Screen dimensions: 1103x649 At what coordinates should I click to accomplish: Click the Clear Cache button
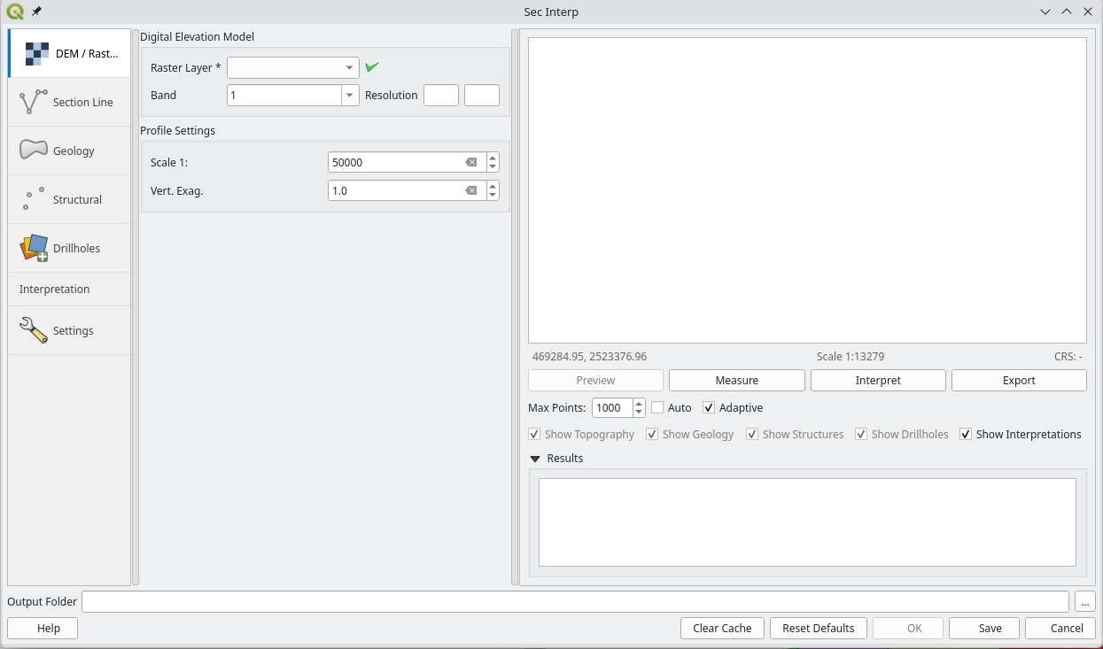[x=722, y=628]
